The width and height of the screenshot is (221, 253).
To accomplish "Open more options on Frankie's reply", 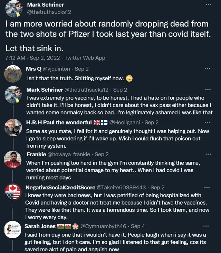I will 207,154.
